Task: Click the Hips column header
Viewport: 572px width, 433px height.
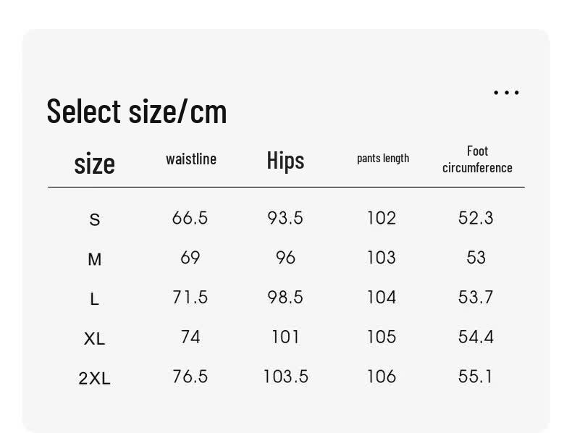Action: (285, 161)
